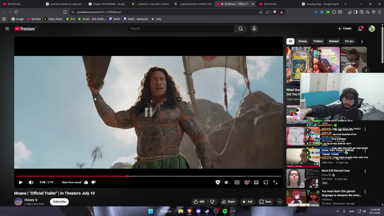Open Spotify from the taskbar
The image size is (384, 216).
click(x=225, y=211)
